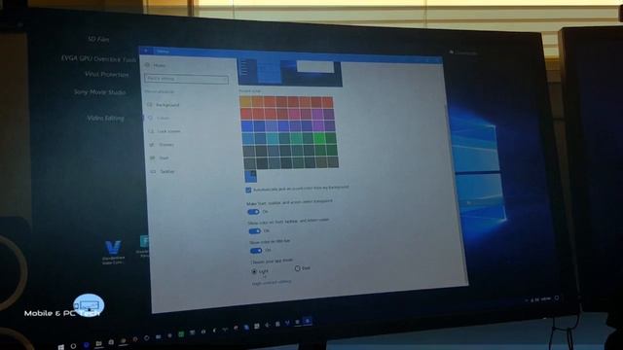This screenshot has height=350, width=623.
Task: Click the Sony Movie Studio desktop label
Action: [x=99, y=92]
